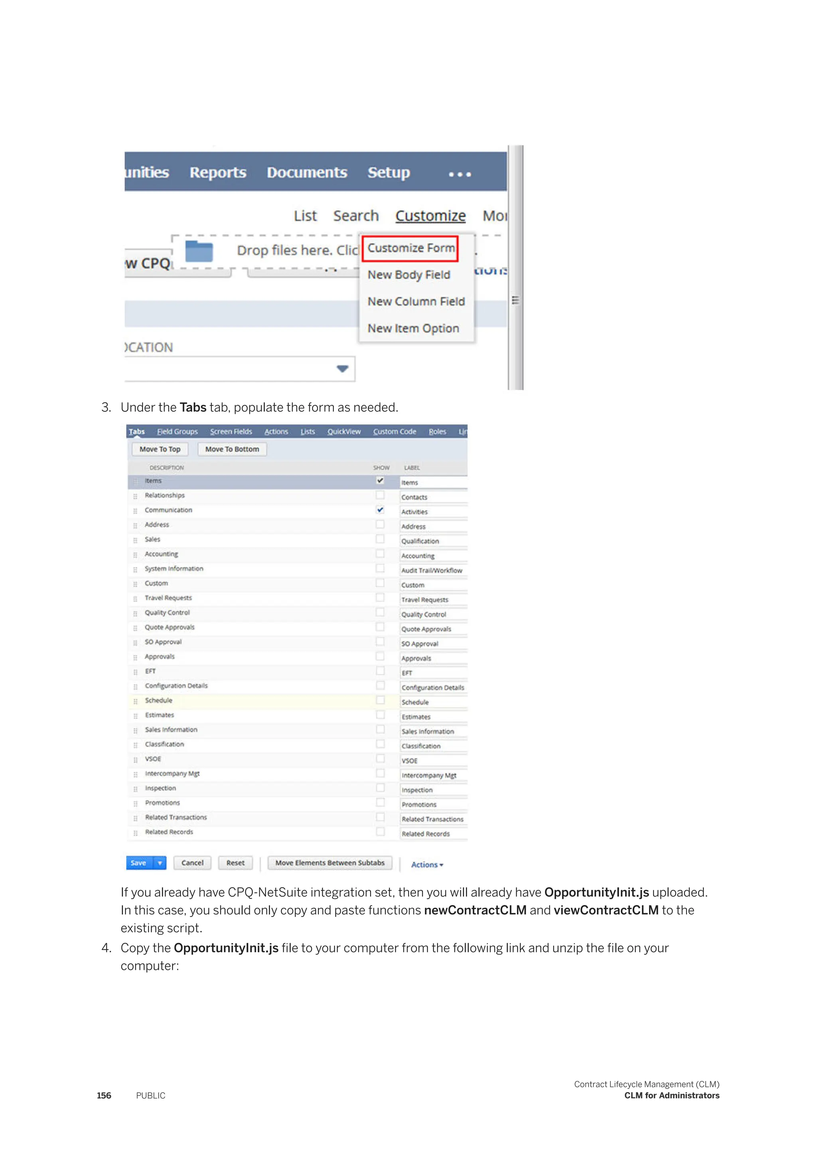The image size is (817, 1156).
Task: Click drag handle for Custom row
Action: (135, 584)
